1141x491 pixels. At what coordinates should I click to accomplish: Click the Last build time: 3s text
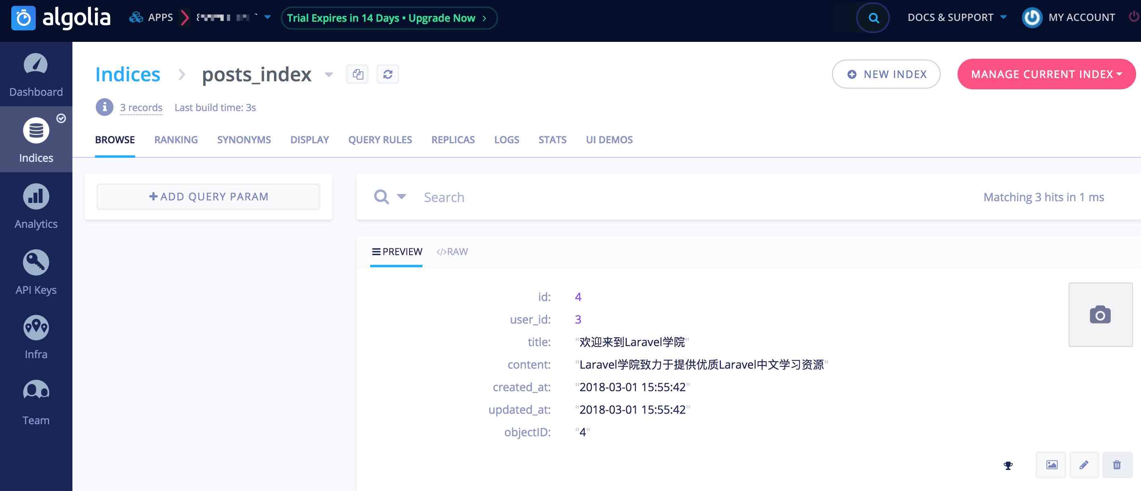pos(215,107)
